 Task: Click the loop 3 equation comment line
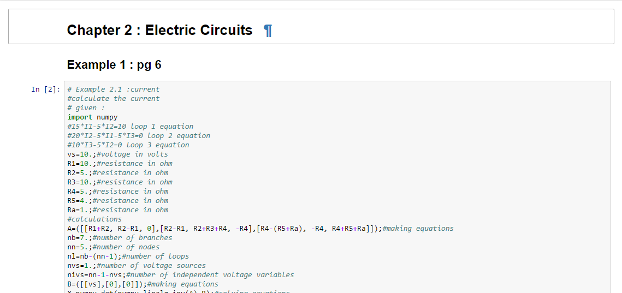coord(128,145)
